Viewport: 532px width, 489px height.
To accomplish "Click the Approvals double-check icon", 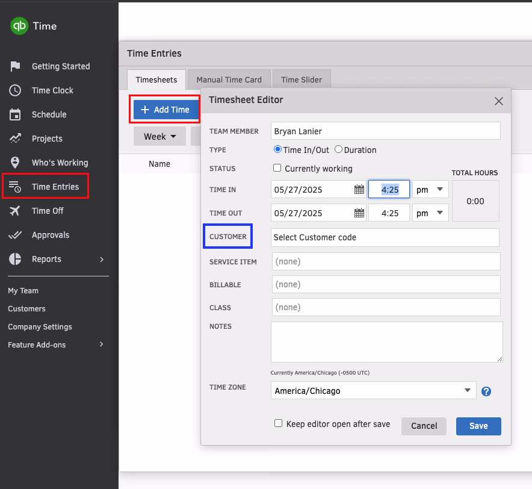I will click(x=15, y=235).
